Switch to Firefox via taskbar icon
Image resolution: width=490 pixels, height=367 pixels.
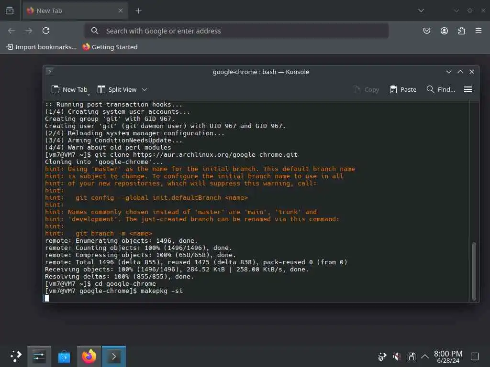(x=89, y=356)
